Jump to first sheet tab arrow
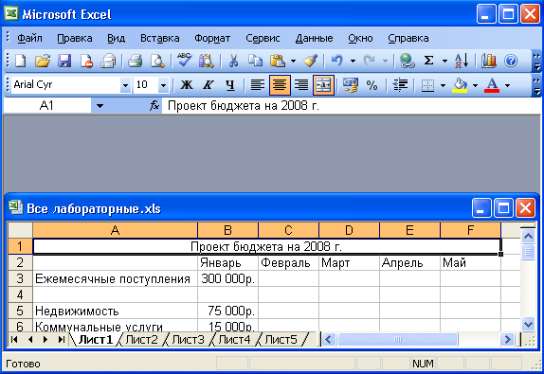 coord(14,340)
